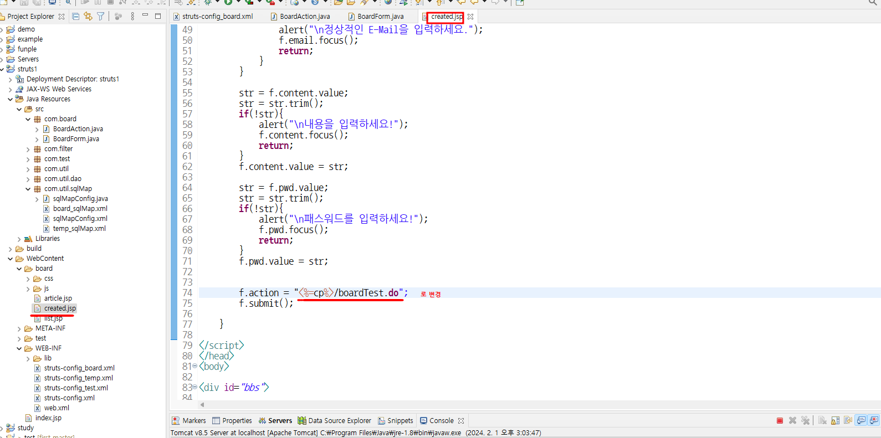
Task: Click the Focus on Active Task icon
Action: pos(118,16)
